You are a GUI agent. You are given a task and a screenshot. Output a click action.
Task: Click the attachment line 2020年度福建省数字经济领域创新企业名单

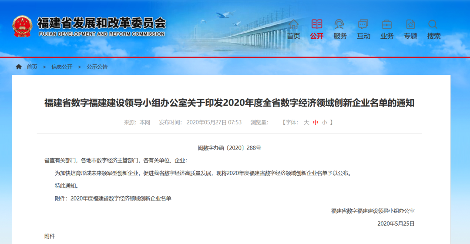click(121, 198)
